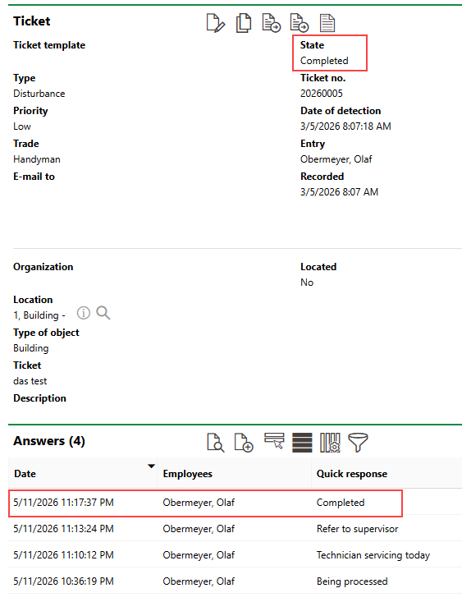Screen dimensions: 462x602
Task: Click the row selection cursor icon in Answers
Action: click(x=274, y=441)
